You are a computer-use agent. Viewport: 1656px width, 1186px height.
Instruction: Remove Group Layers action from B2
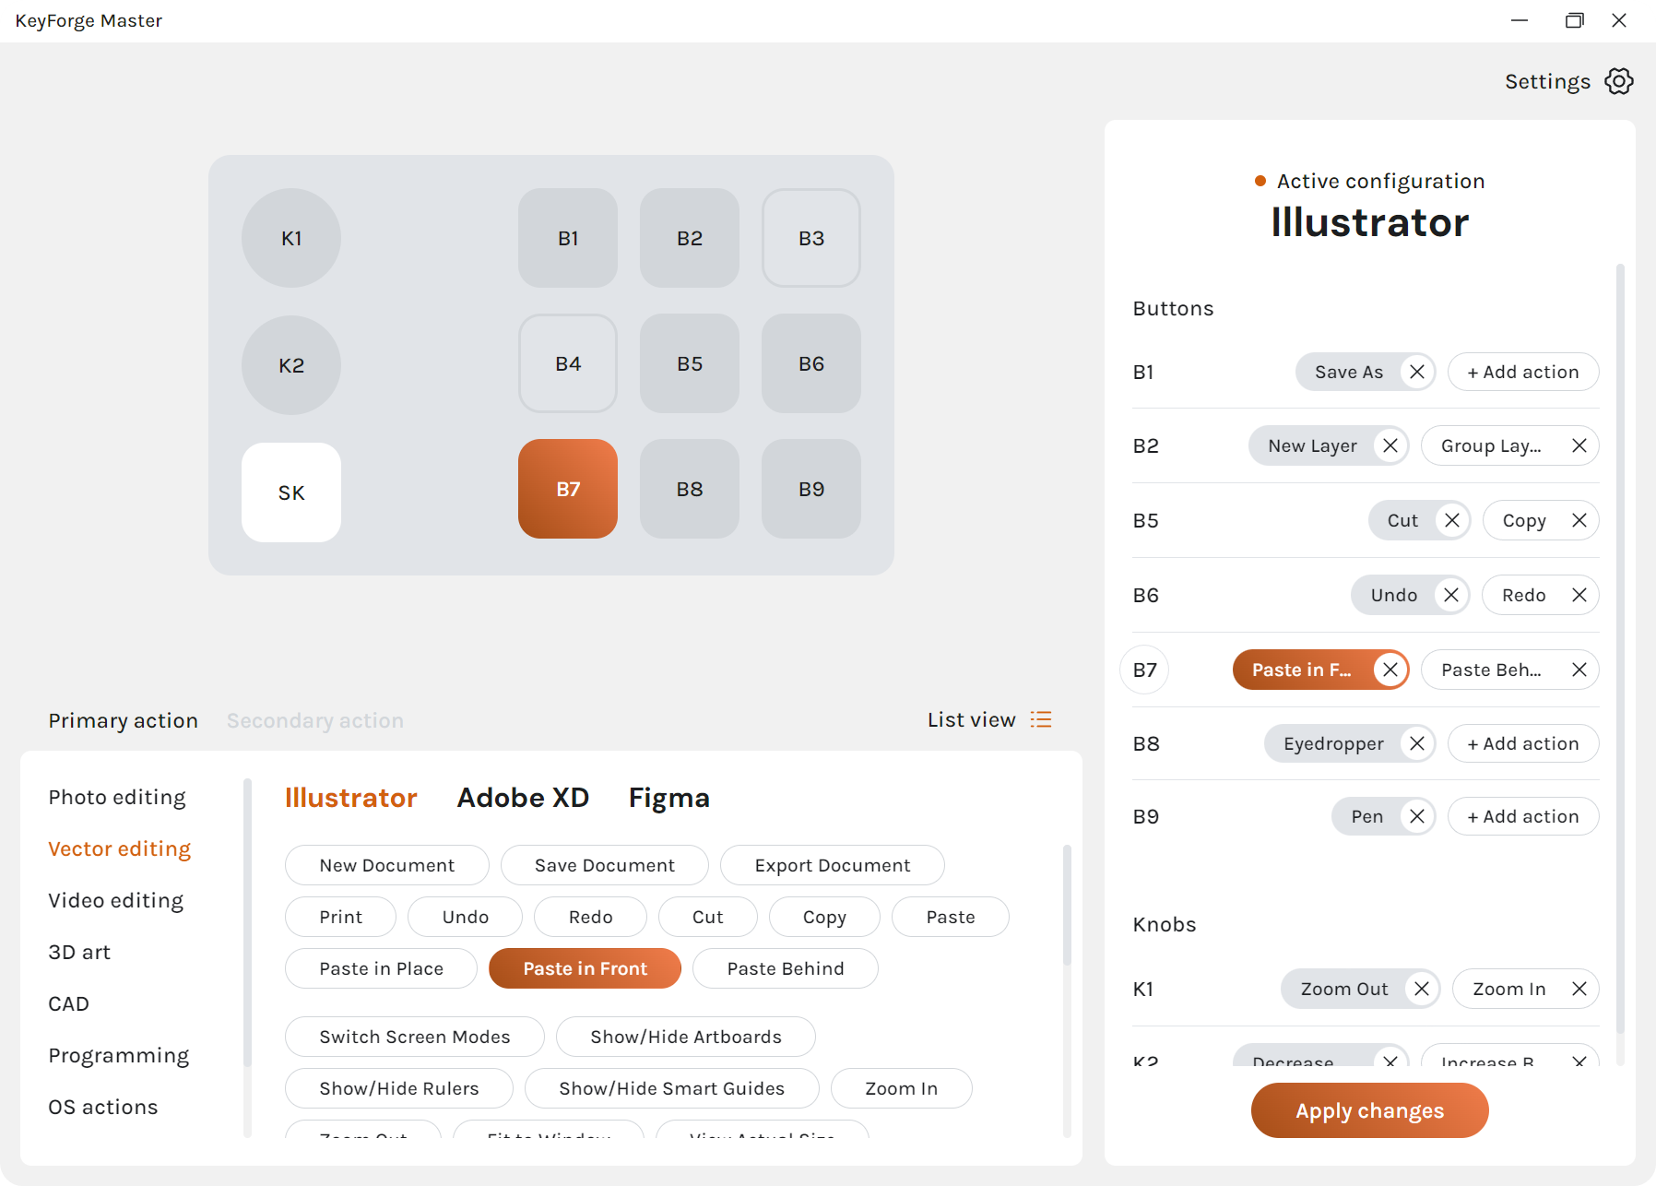click(1579, 445)
